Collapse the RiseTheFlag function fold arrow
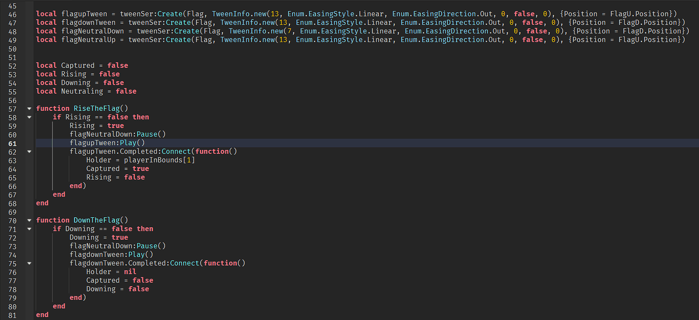Viewport: 699px width, 320px height. [29, 108]
